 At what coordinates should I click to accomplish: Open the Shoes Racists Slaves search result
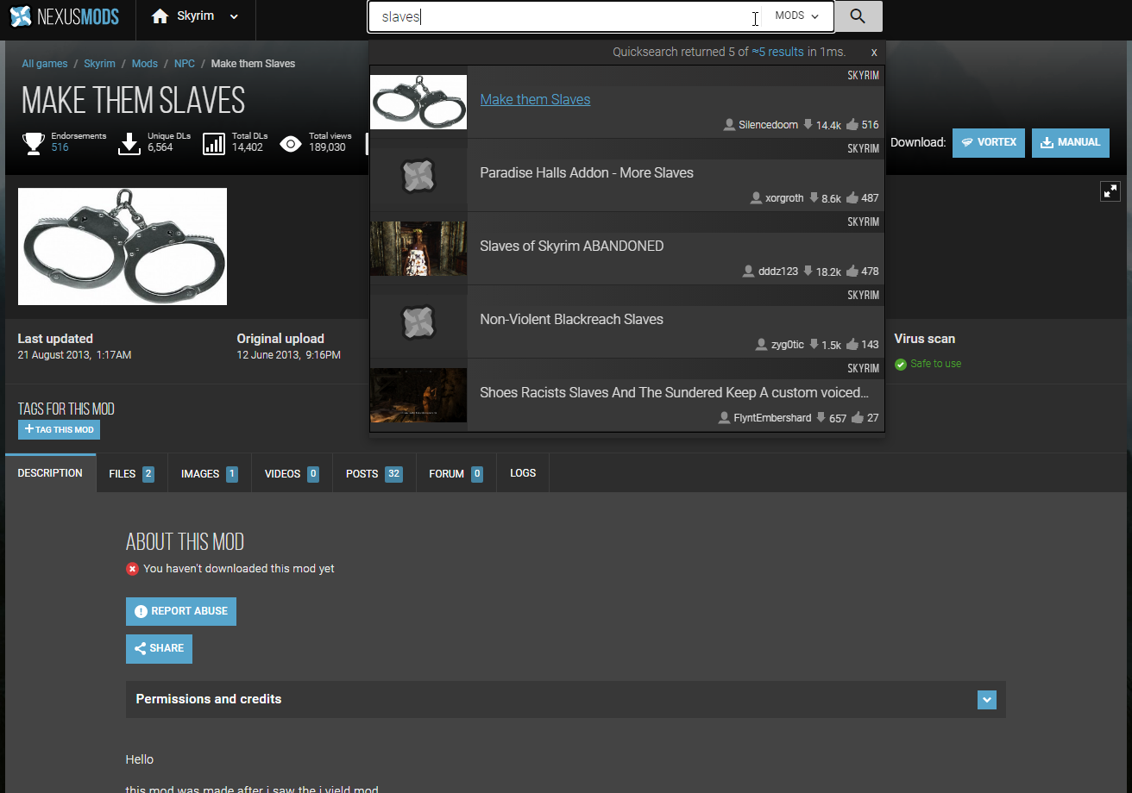pos(675,392)
